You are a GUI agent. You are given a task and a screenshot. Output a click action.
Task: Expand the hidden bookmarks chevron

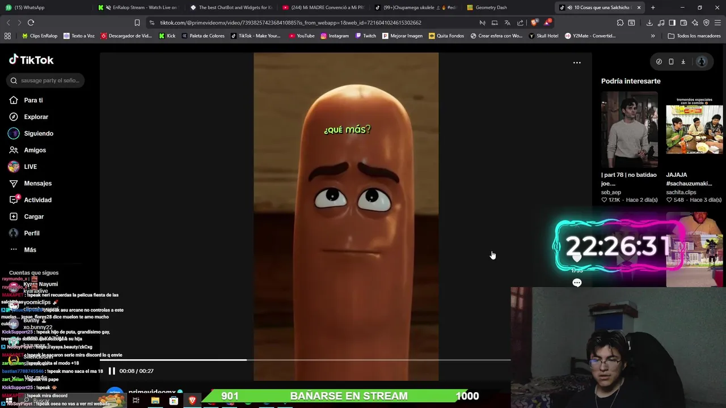653,36
